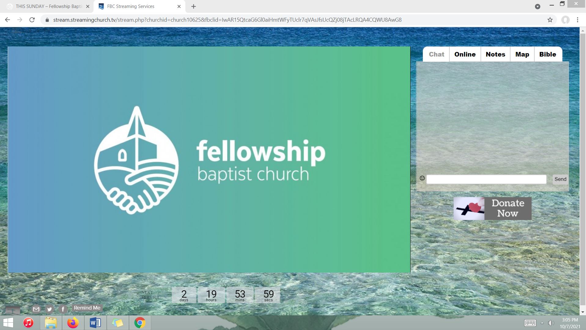Open Chrome's three-dot menu
The height and width of the screenshot is (330, 586).
(577, 20)
